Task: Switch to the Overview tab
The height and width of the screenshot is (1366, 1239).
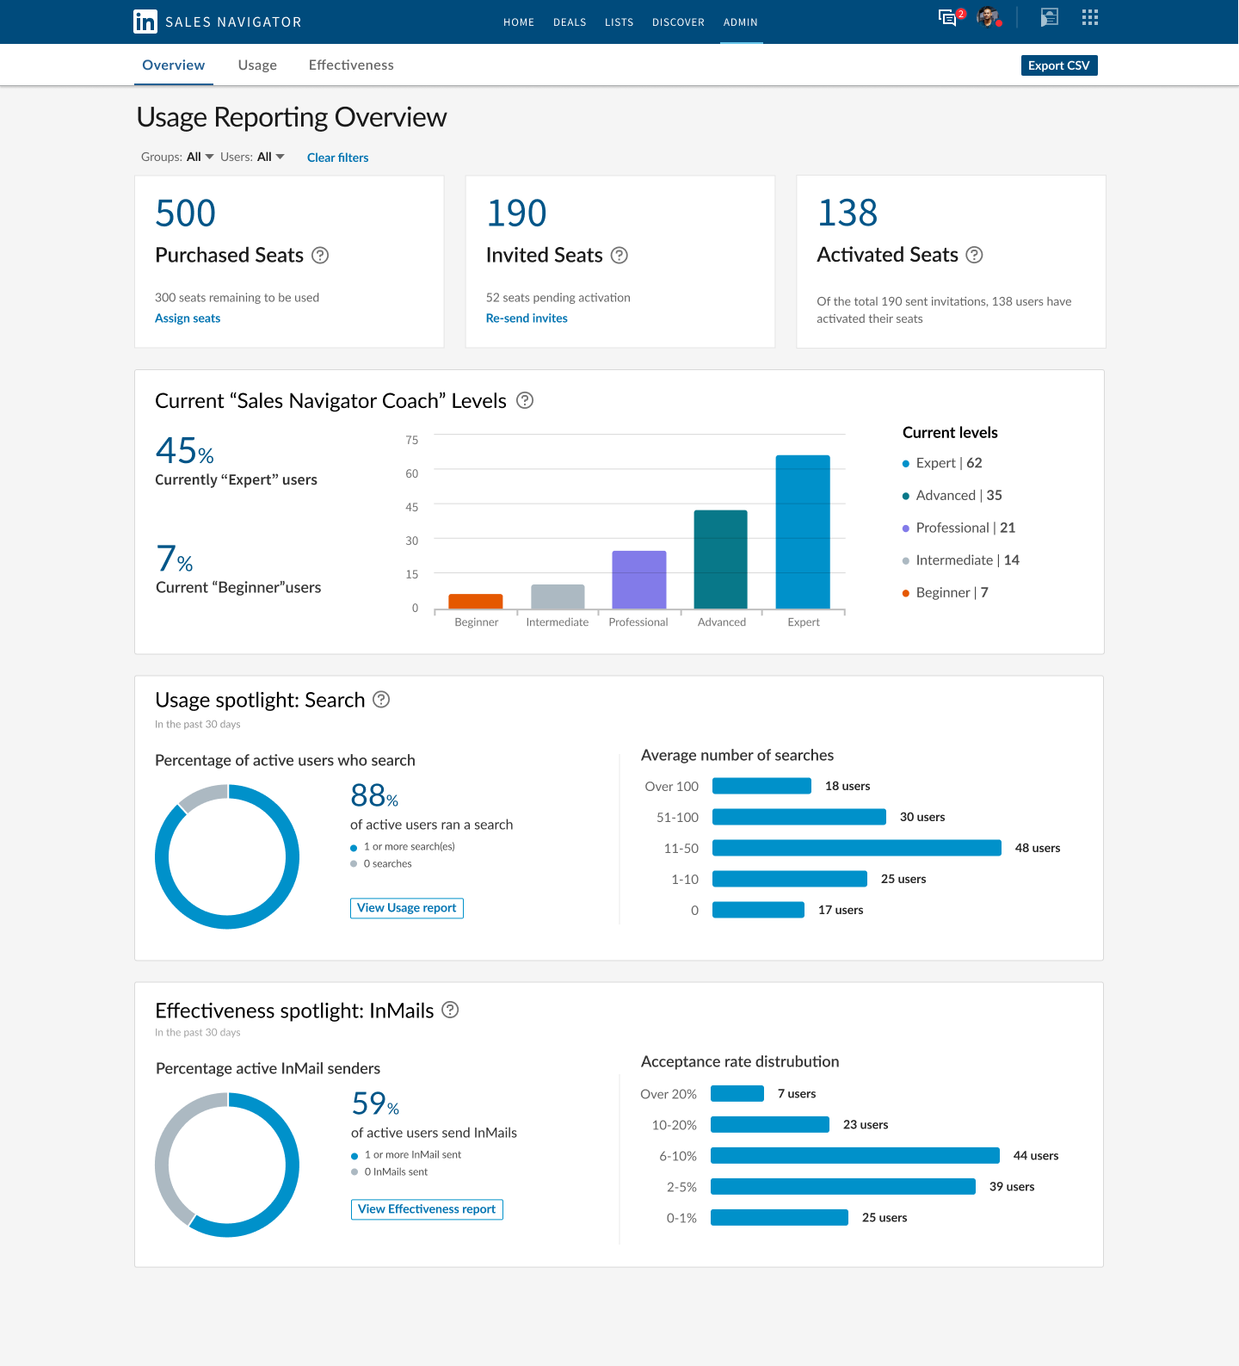Action: coord(174,65)
